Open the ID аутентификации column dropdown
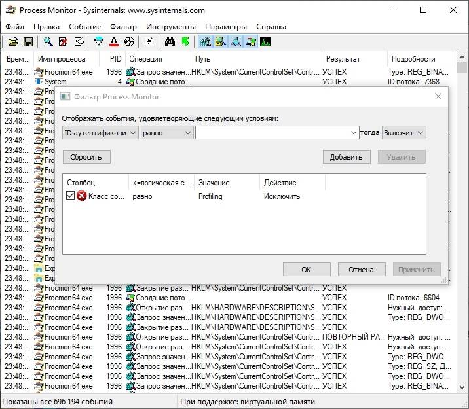The image size is (469, 409). pos(100,133)
